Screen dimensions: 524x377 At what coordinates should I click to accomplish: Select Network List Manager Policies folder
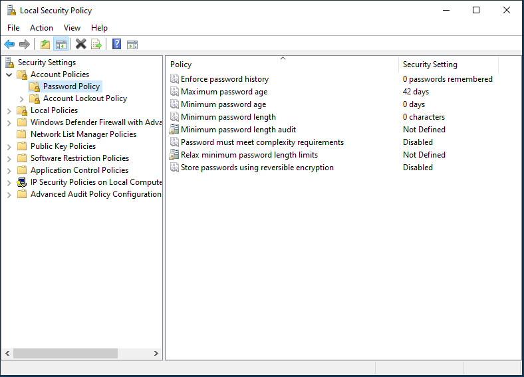point(84,134)
